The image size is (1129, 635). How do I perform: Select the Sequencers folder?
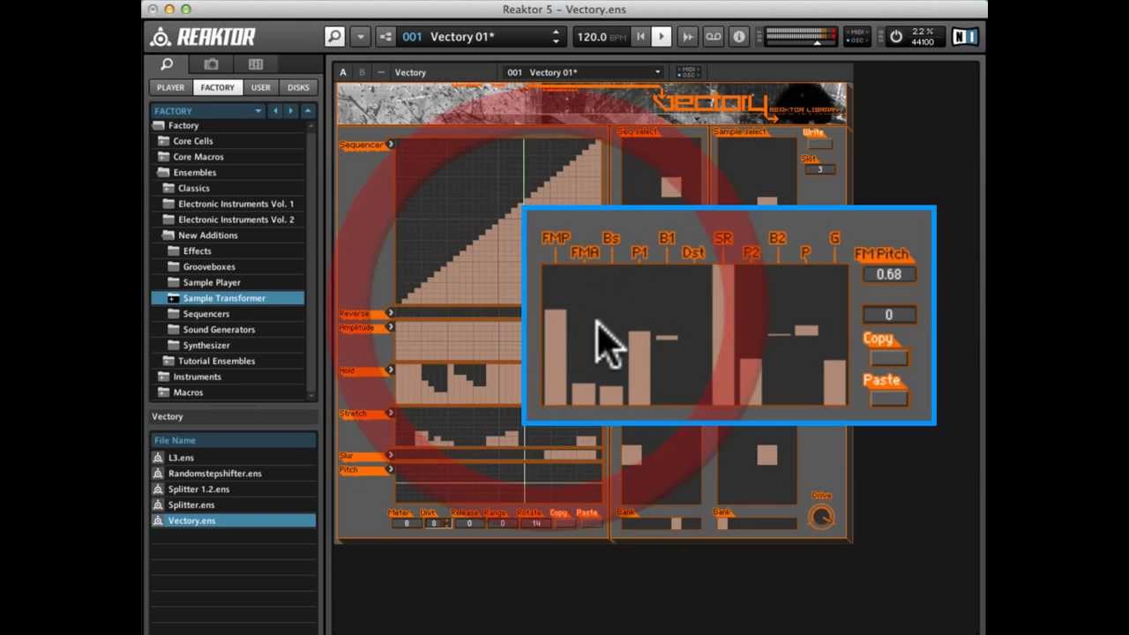[x=206, y=314]
